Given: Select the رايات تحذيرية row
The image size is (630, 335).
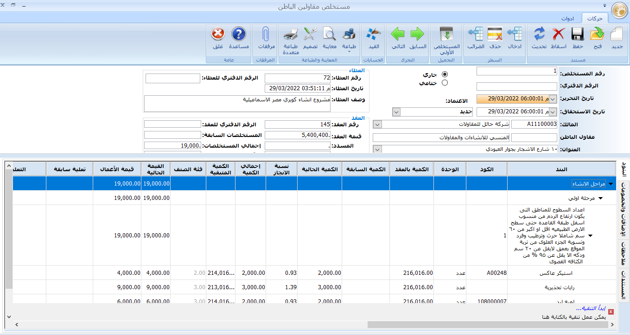Looking at the screenshot, I should 314,287.
